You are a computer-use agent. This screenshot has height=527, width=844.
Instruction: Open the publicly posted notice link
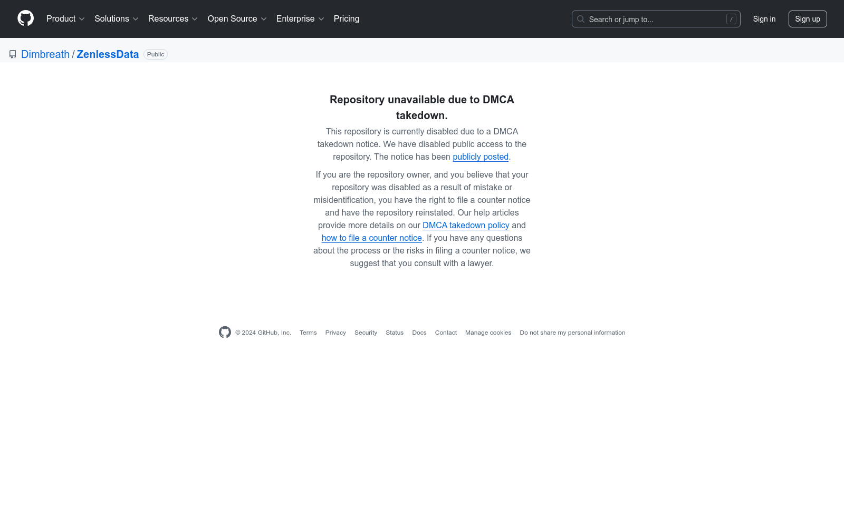[x=481, y=157]
